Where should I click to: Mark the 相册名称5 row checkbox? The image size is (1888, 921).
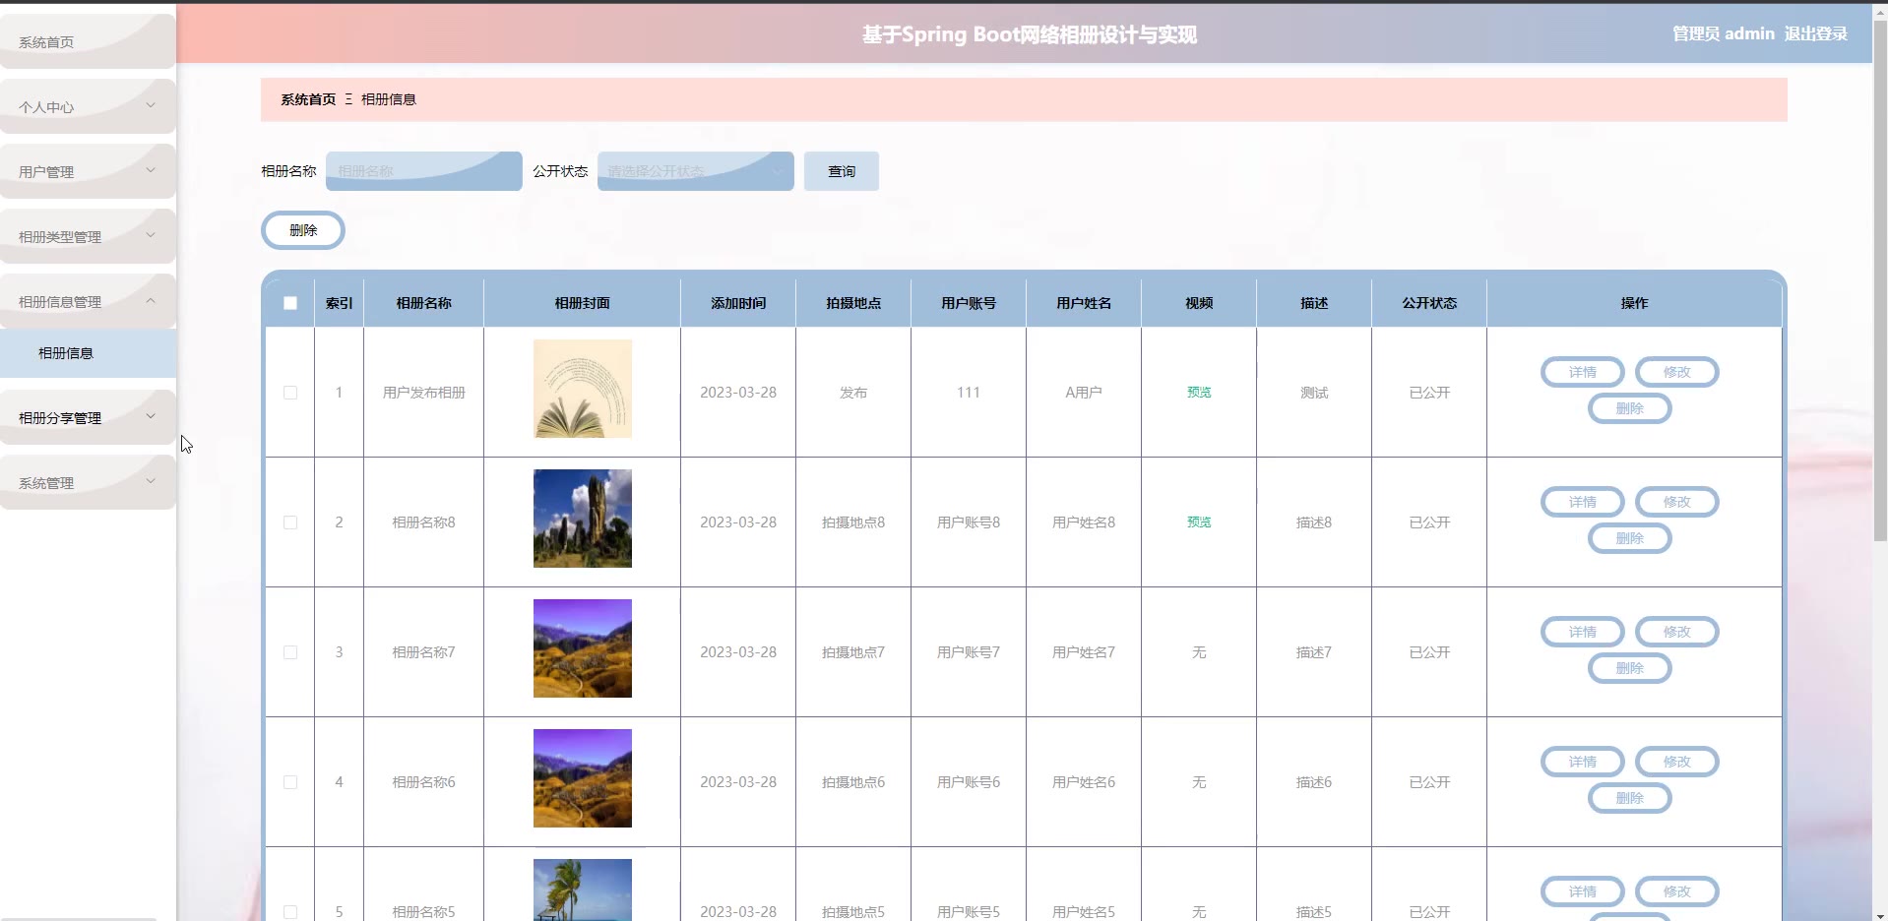pyautogui.click(x=290, y=912)
